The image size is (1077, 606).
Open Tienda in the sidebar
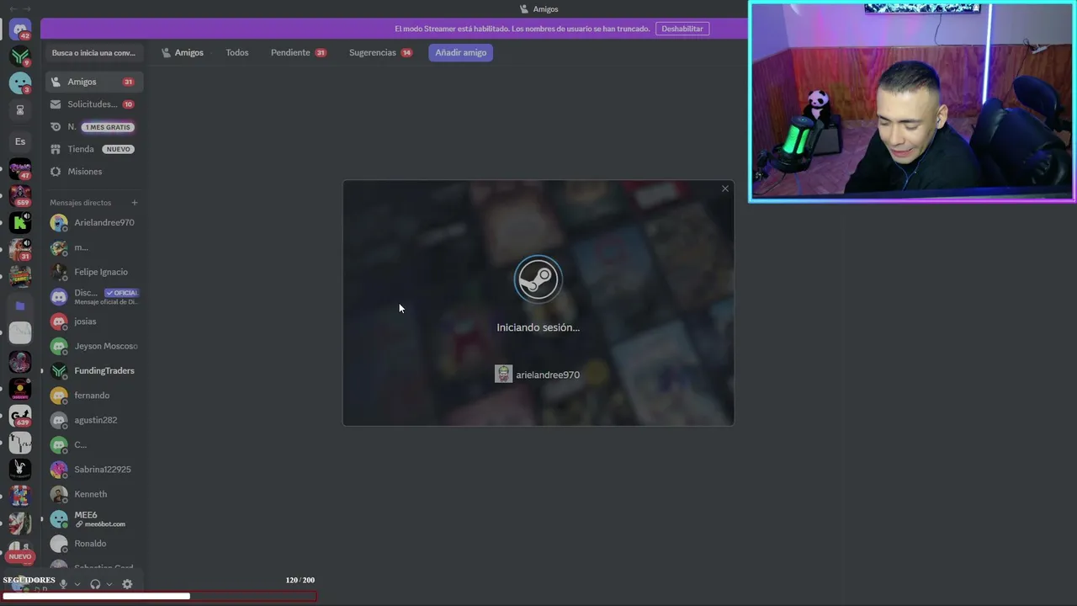94,149
